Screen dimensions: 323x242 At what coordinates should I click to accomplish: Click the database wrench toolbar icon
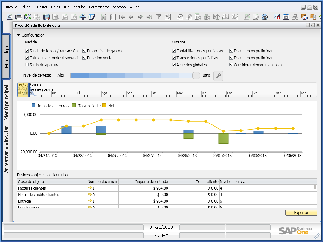(265, 17)
